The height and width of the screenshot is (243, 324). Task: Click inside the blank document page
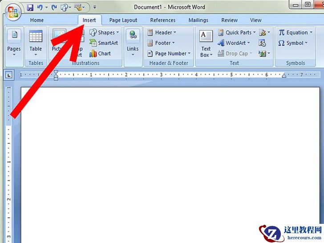tap(170, 165)
